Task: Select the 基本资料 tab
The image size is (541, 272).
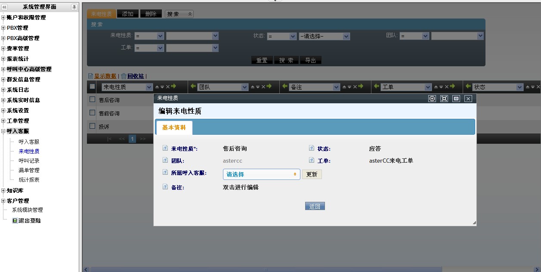Action: [x=174, y=127]
